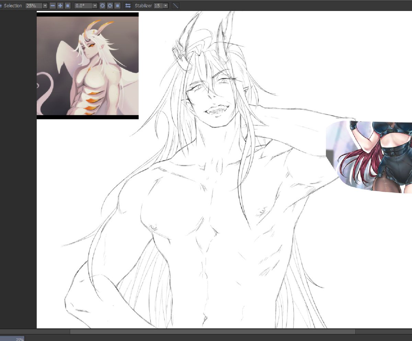Toggle the straight line drawing mode
The image size is (412, 341).
pos(175,6)
